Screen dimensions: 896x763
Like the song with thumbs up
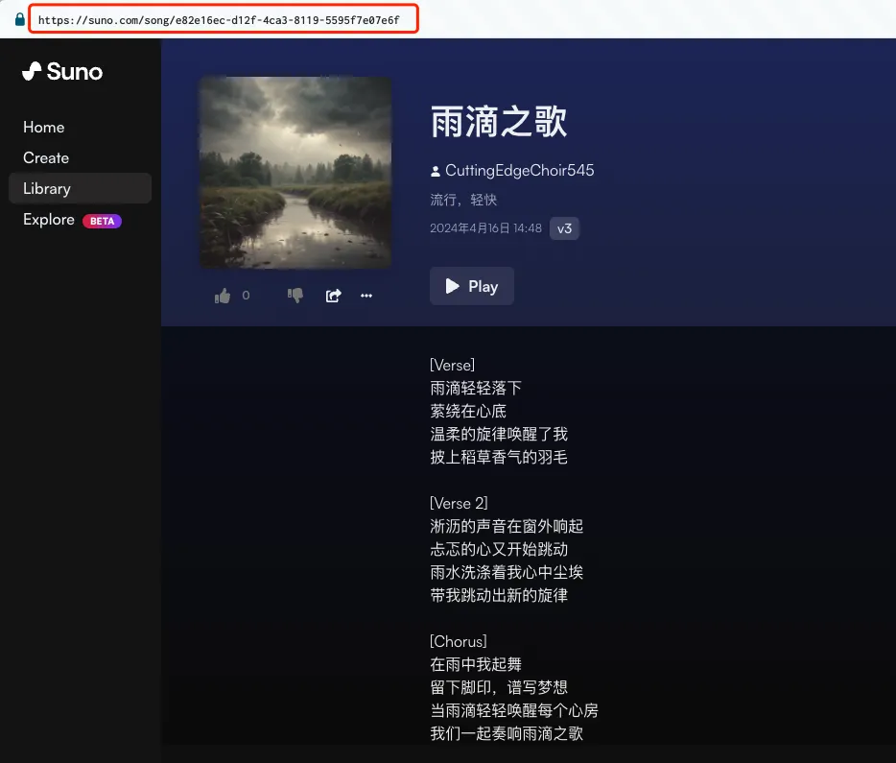224,296
